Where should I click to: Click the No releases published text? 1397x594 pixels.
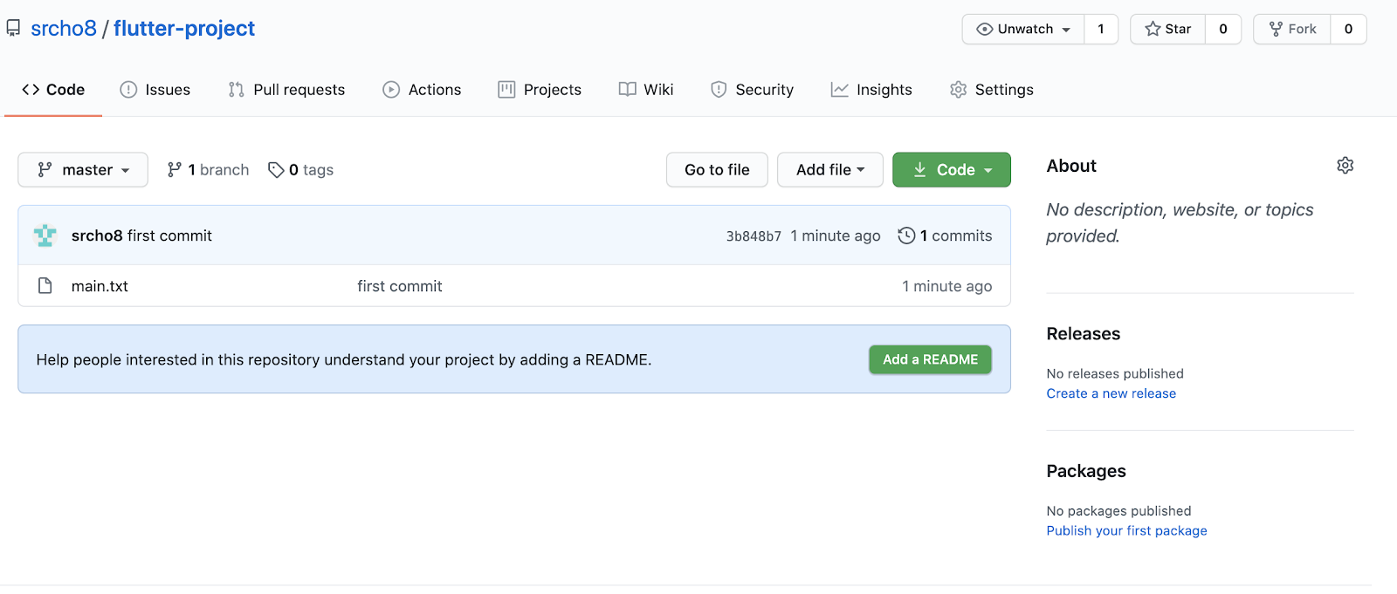coord(1115,373)
